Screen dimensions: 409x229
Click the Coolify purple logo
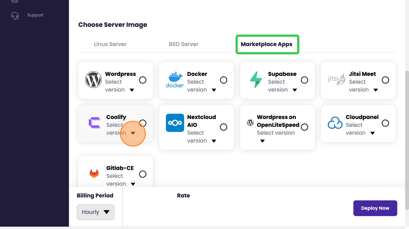coord(95,123)
